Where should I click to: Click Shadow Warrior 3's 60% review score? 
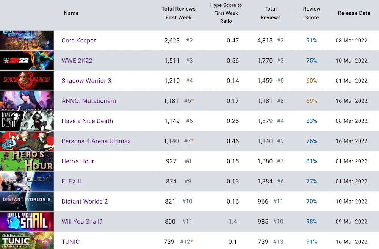pos(312,81)
